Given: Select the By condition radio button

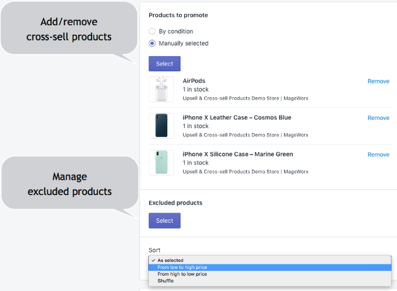Looking at the screenshot, I should (152, 31).
